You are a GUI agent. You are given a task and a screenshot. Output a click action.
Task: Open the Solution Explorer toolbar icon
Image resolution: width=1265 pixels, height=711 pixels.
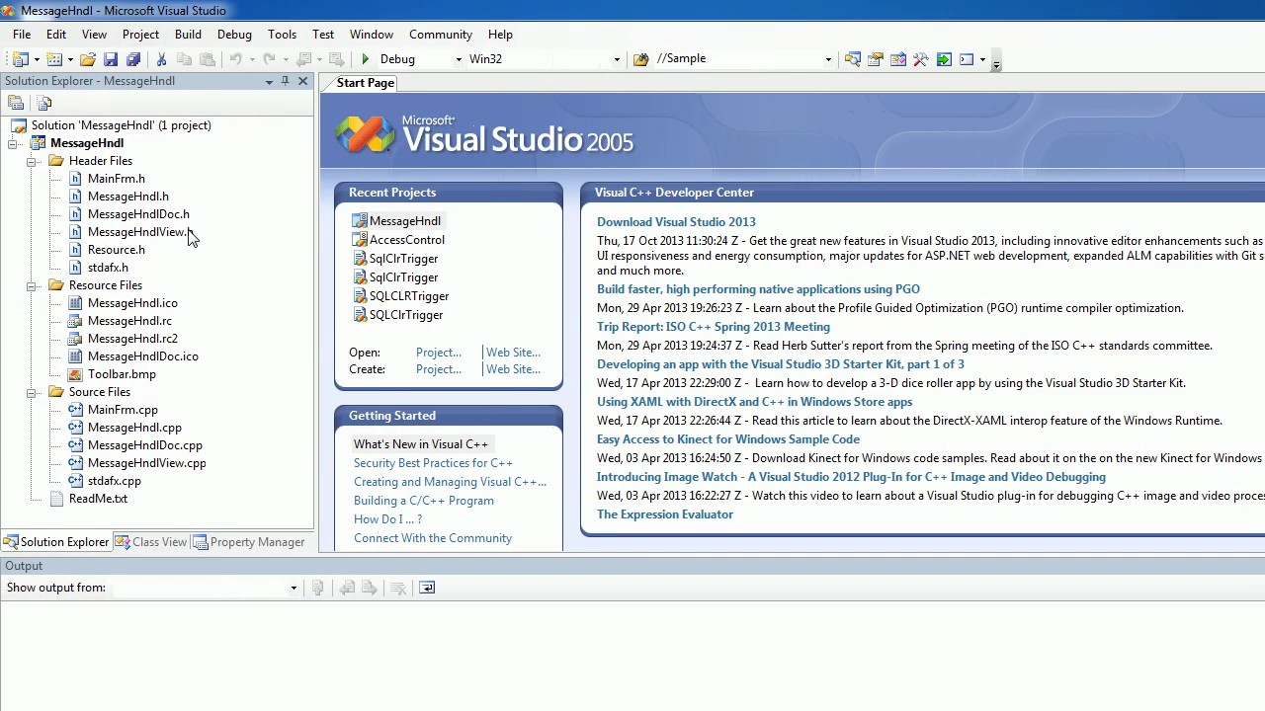tap(853, 59)
